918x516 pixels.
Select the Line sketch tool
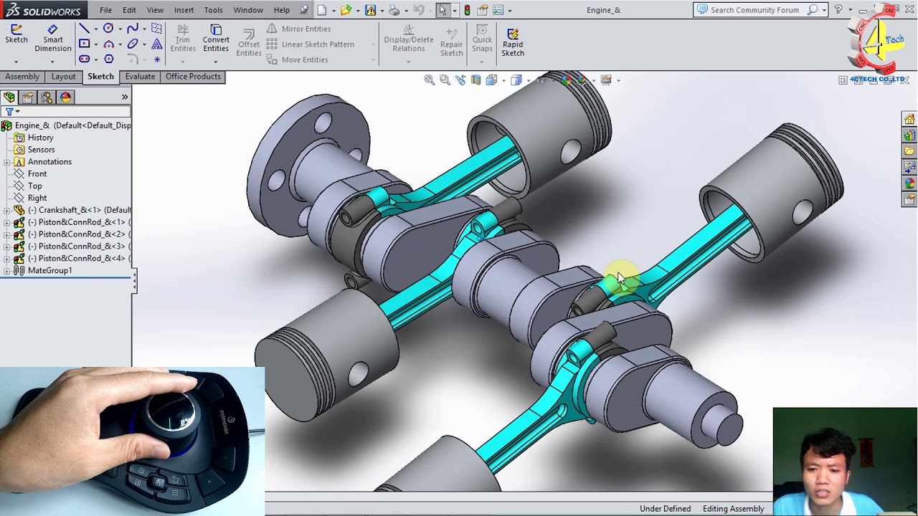84,29
